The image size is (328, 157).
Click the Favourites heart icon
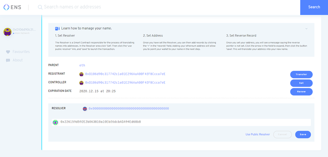(8, 52)
